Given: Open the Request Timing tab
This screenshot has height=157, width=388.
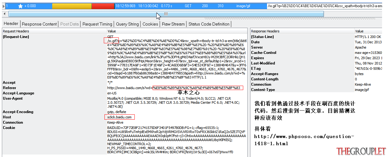Looking at the screenshot, I should pyautogui.click(x=97, y=24).
